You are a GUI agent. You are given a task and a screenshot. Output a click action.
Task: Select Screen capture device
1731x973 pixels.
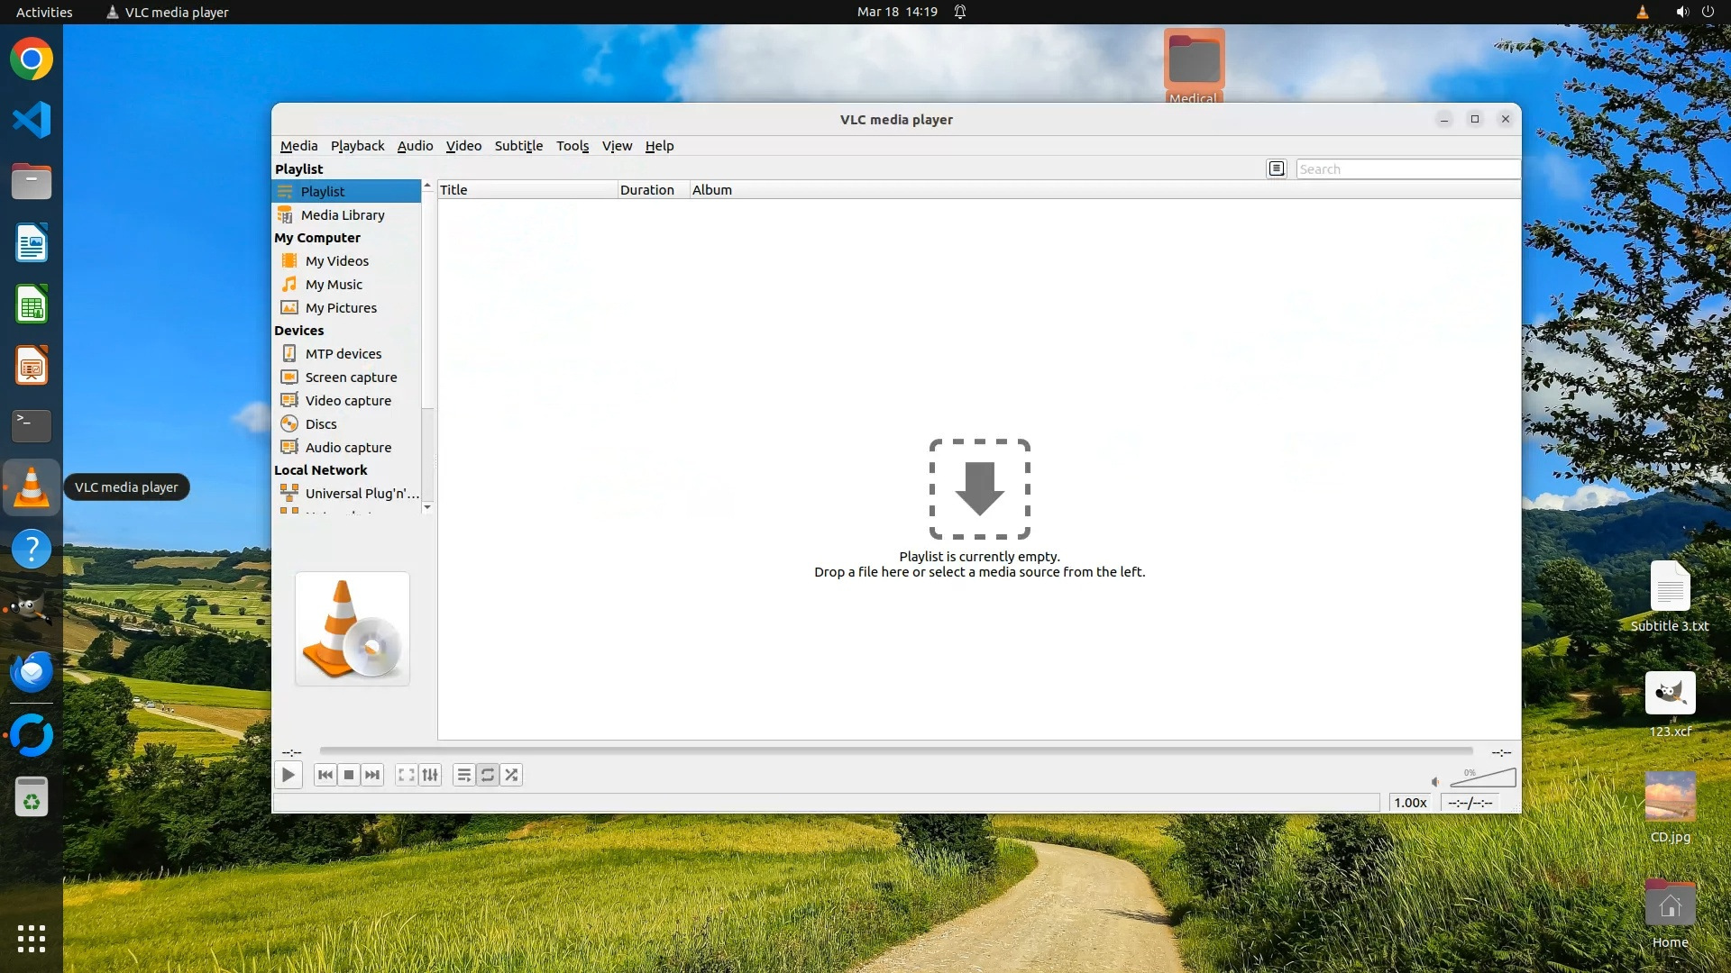pyautogui.click(x=351, y=377)
